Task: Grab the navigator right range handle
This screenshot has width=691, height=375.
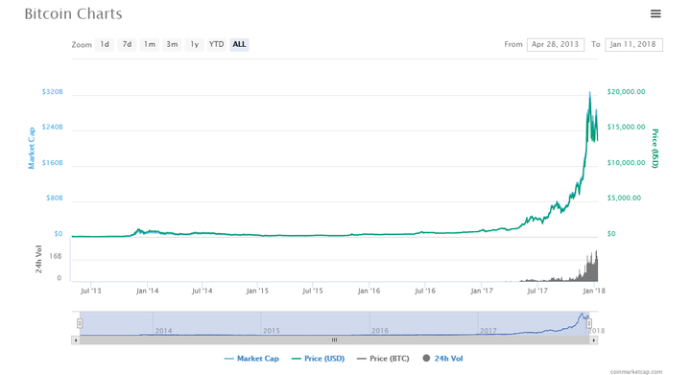Action: point(589,323)
